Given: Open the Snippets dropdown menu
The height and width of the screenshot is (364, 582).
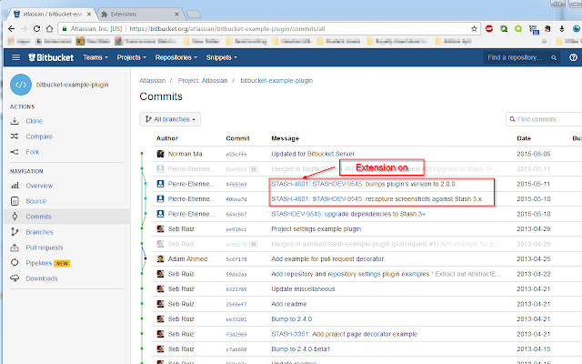Looking at the screenshot, I should [222, 57].
